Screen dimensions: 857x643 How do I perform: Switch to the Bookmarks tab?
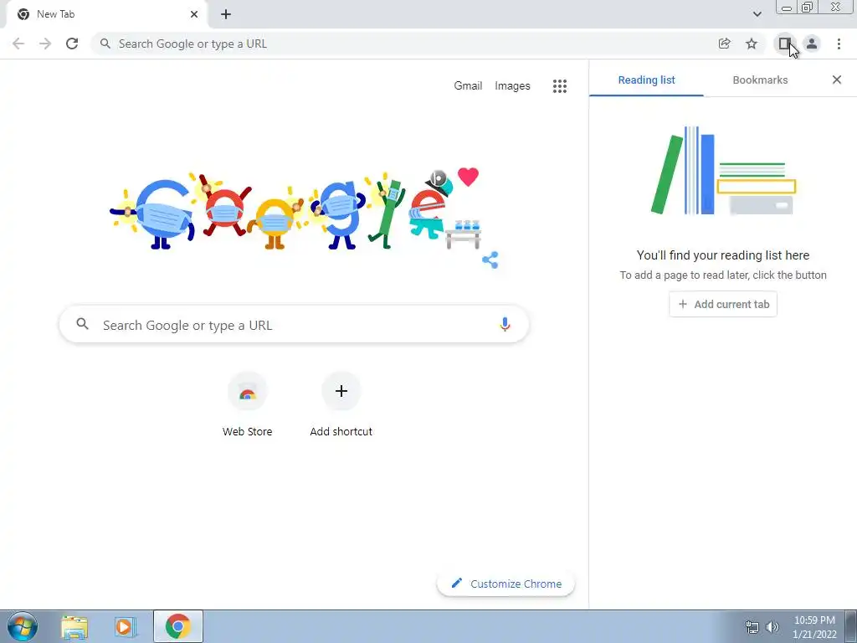(760, 80)
